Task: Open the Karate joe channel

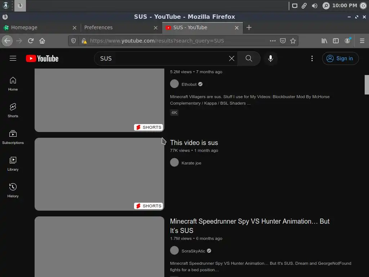Action: pyautogui.click(x=191, y=163)
